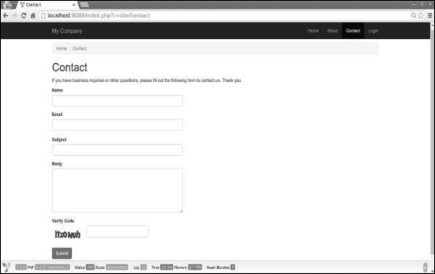Screen dimensions: 435x274
Task: Bookmark the page with the star icon
Action: point(420,15)
